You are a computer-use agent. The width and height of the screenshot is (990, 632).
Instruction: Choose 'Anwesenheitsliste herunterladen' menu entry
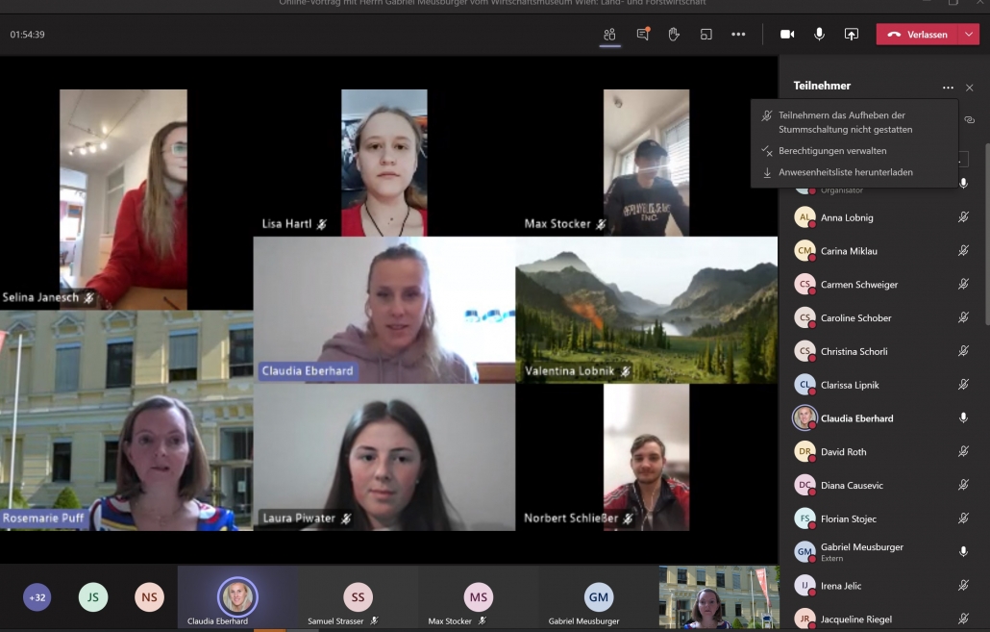(x=845, y=173)
